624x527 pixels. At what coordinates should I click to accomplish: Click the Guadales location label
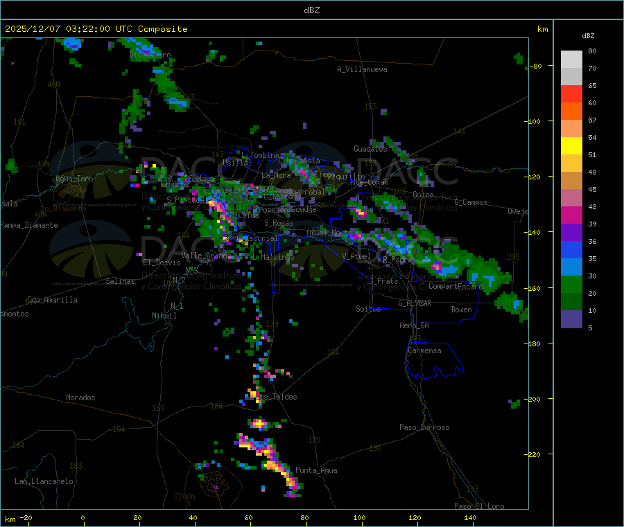tap(370, 149)
